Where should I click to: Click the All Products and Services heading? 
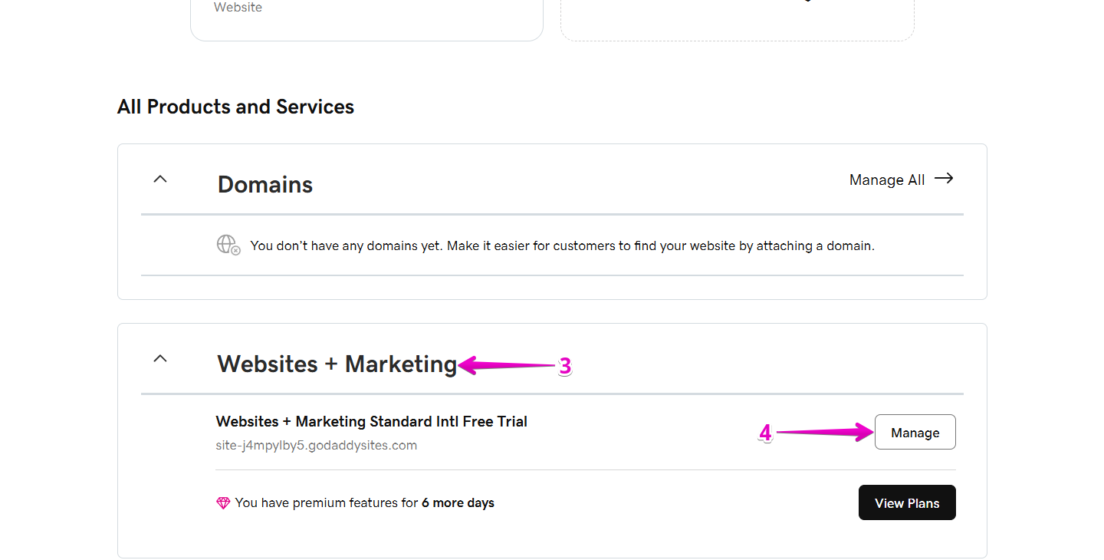[235, 107]
